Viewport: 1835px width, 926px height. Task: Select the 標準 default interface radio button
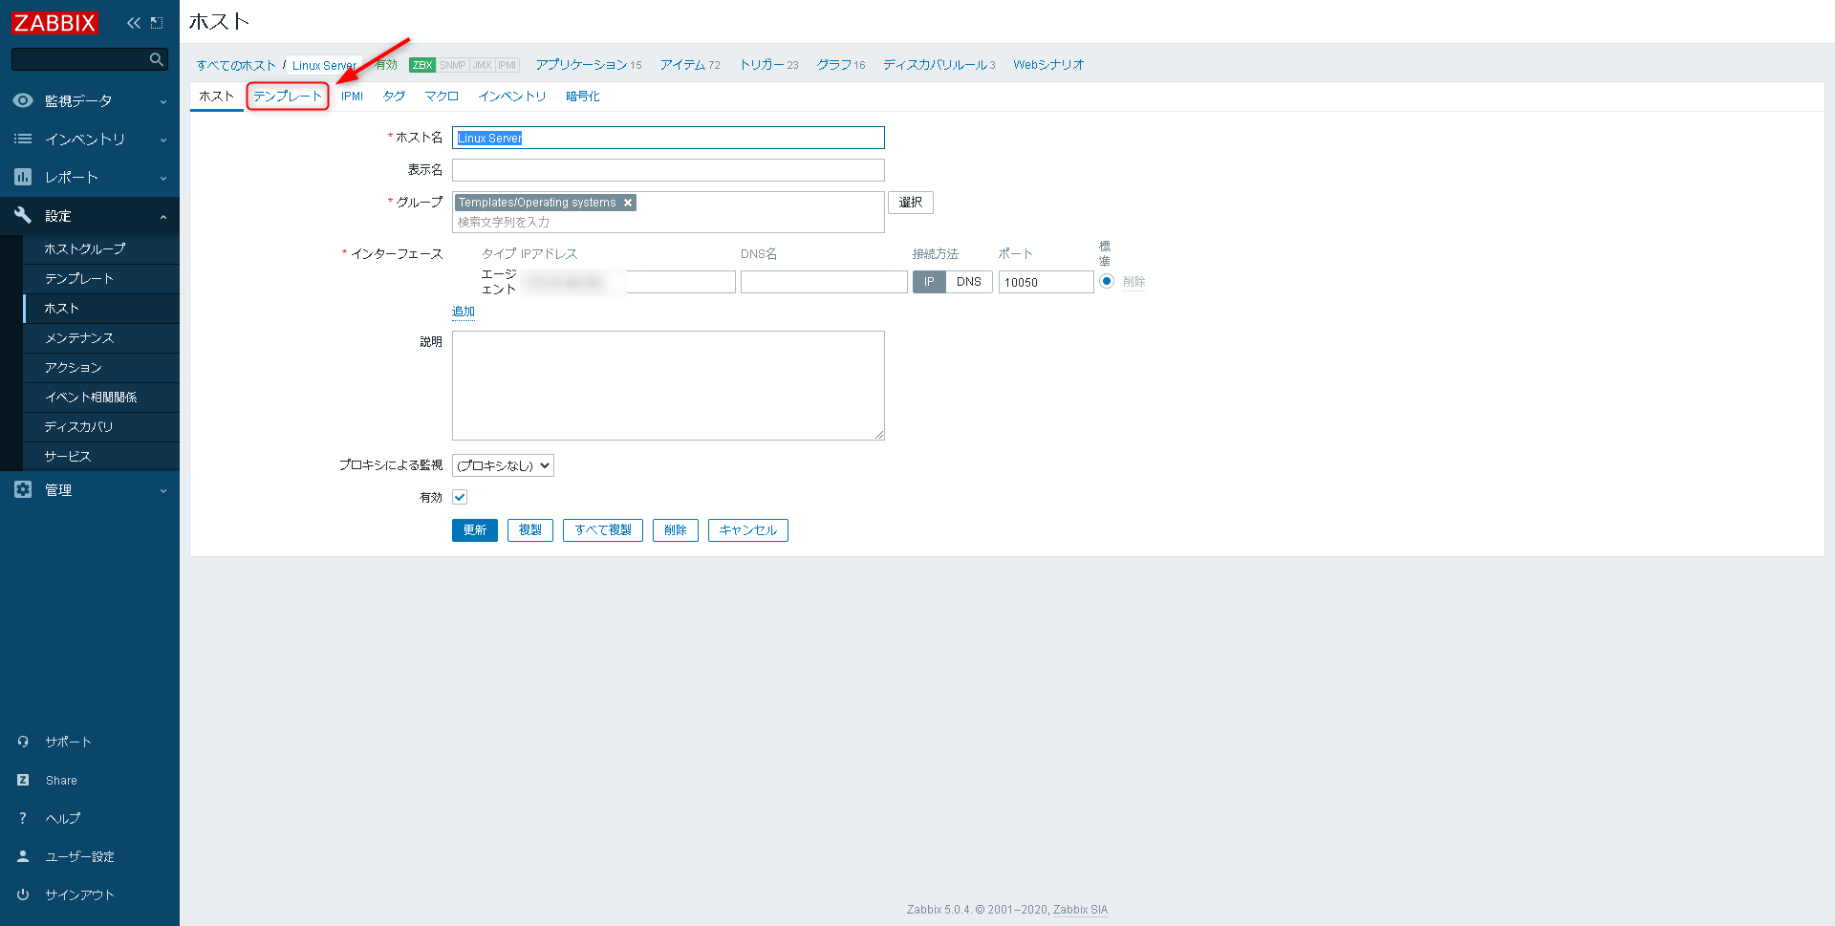(1107, 281)
